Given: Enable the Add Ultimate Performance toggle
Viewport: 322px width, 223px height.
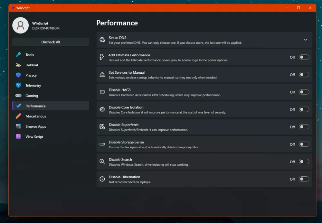Looking at the screenshot, I should tap(304, 57).
